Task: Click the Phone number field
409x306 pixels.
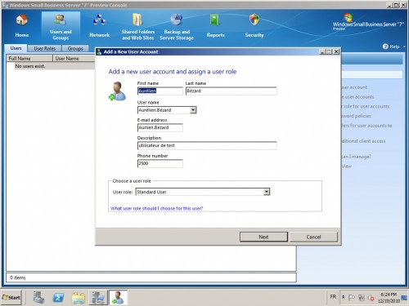Action: point(160,163)
